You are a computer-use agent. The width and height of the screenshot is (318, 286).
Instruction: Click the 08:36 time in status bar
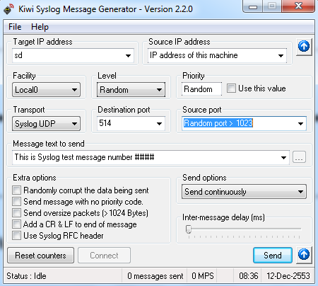point(249,276)
